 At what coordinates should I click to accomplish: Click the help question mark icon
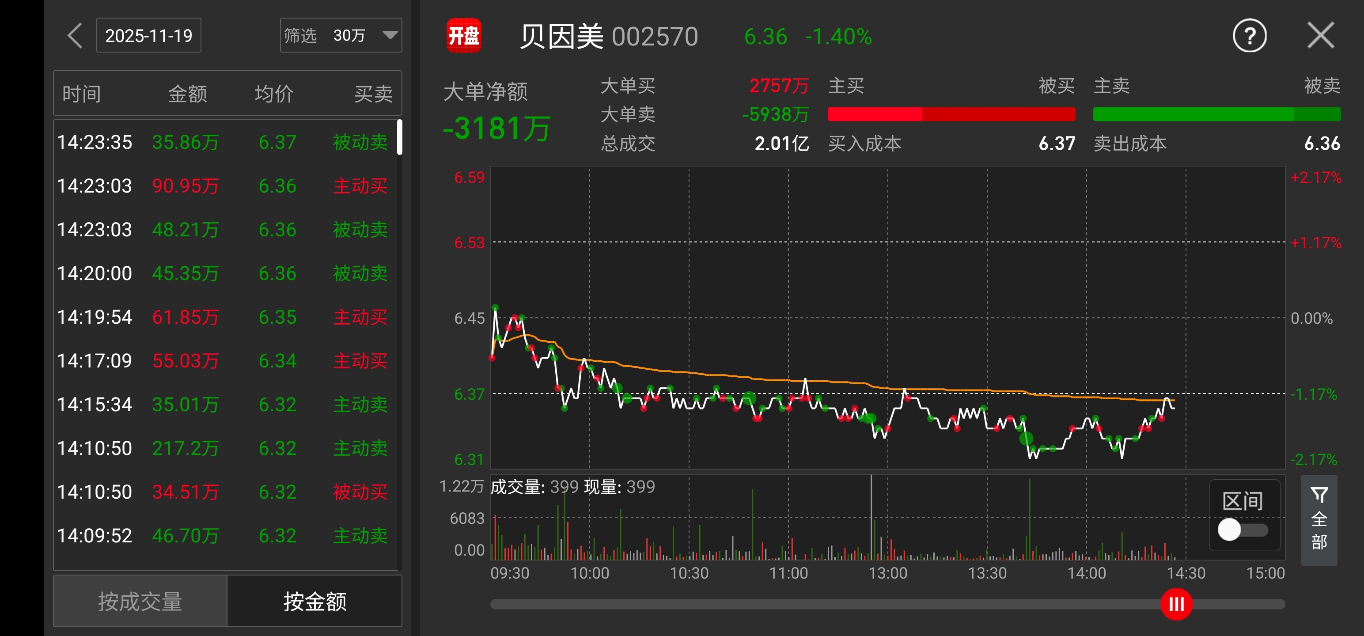pos(1250,36)
